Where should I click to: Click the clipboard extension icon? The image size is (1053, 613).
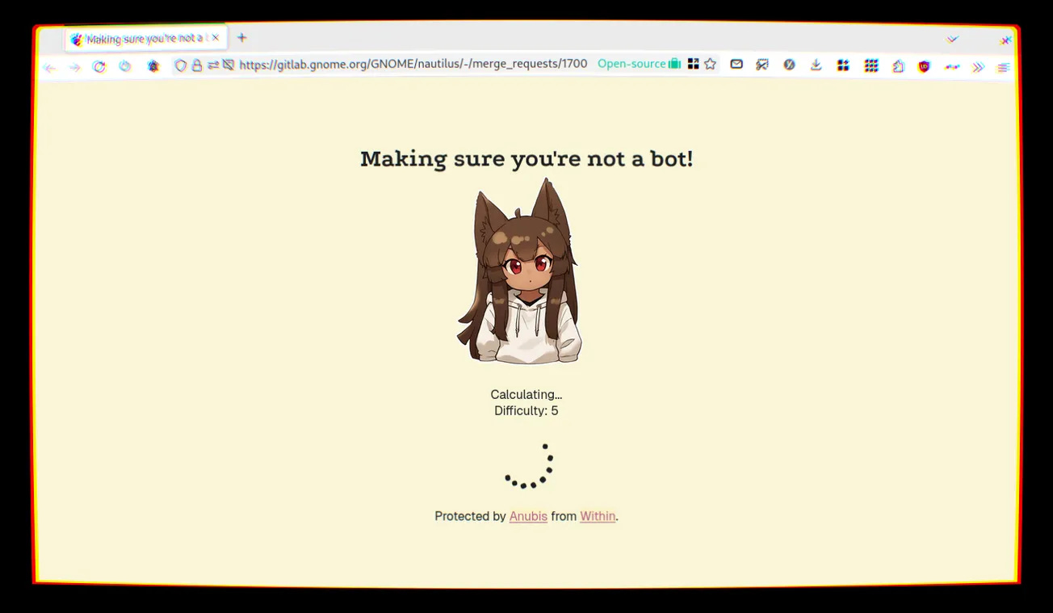point(898,65)
